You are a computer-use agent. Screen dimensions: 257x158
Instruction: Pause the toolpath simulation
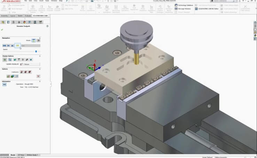pyautogui.click(x=17, y=45)
